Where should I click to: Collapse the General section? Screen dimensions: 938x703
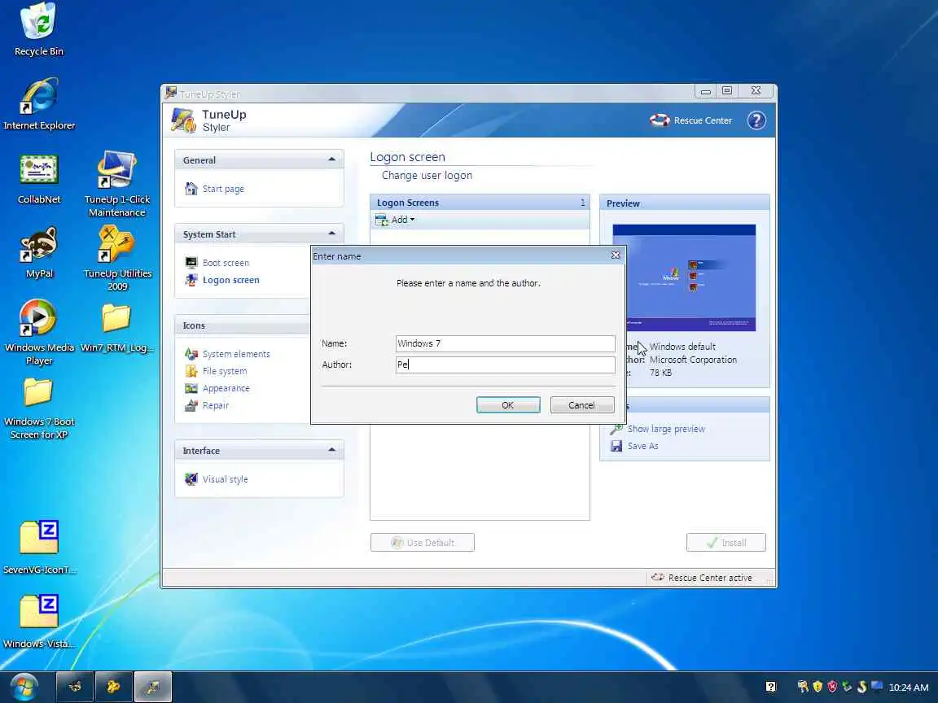click(331, 159)
